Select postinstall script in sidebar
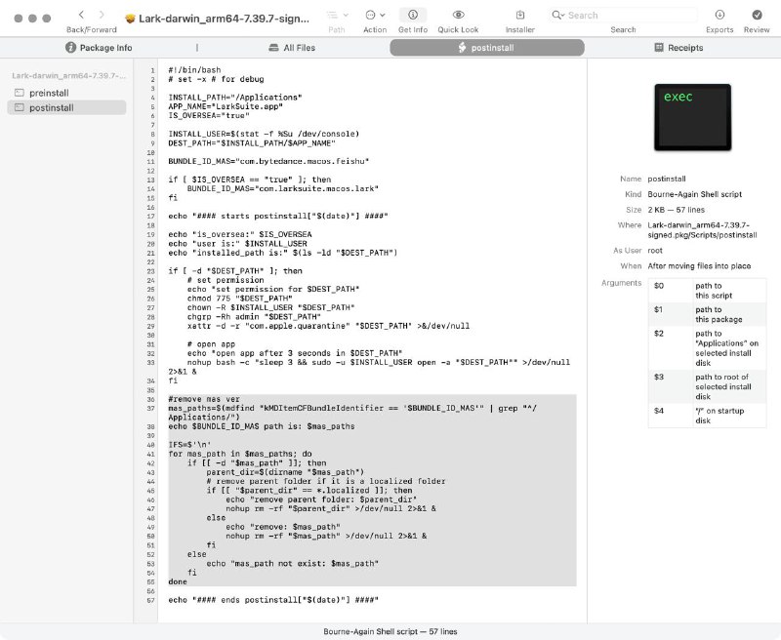This screenshot has width=781, height=640. [66, 108]
